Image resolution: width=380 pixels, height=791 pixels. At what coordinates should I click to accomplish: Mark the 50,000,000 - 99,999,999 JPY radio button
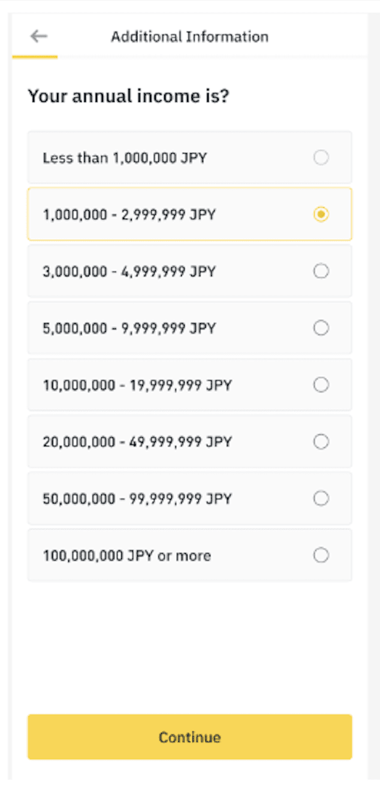pos(321,499)
